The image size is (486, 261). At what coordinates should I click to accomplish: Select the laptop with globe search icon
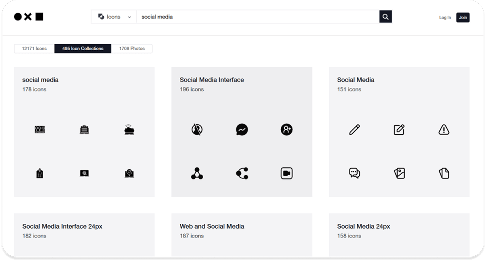click(x=84, y=174)
